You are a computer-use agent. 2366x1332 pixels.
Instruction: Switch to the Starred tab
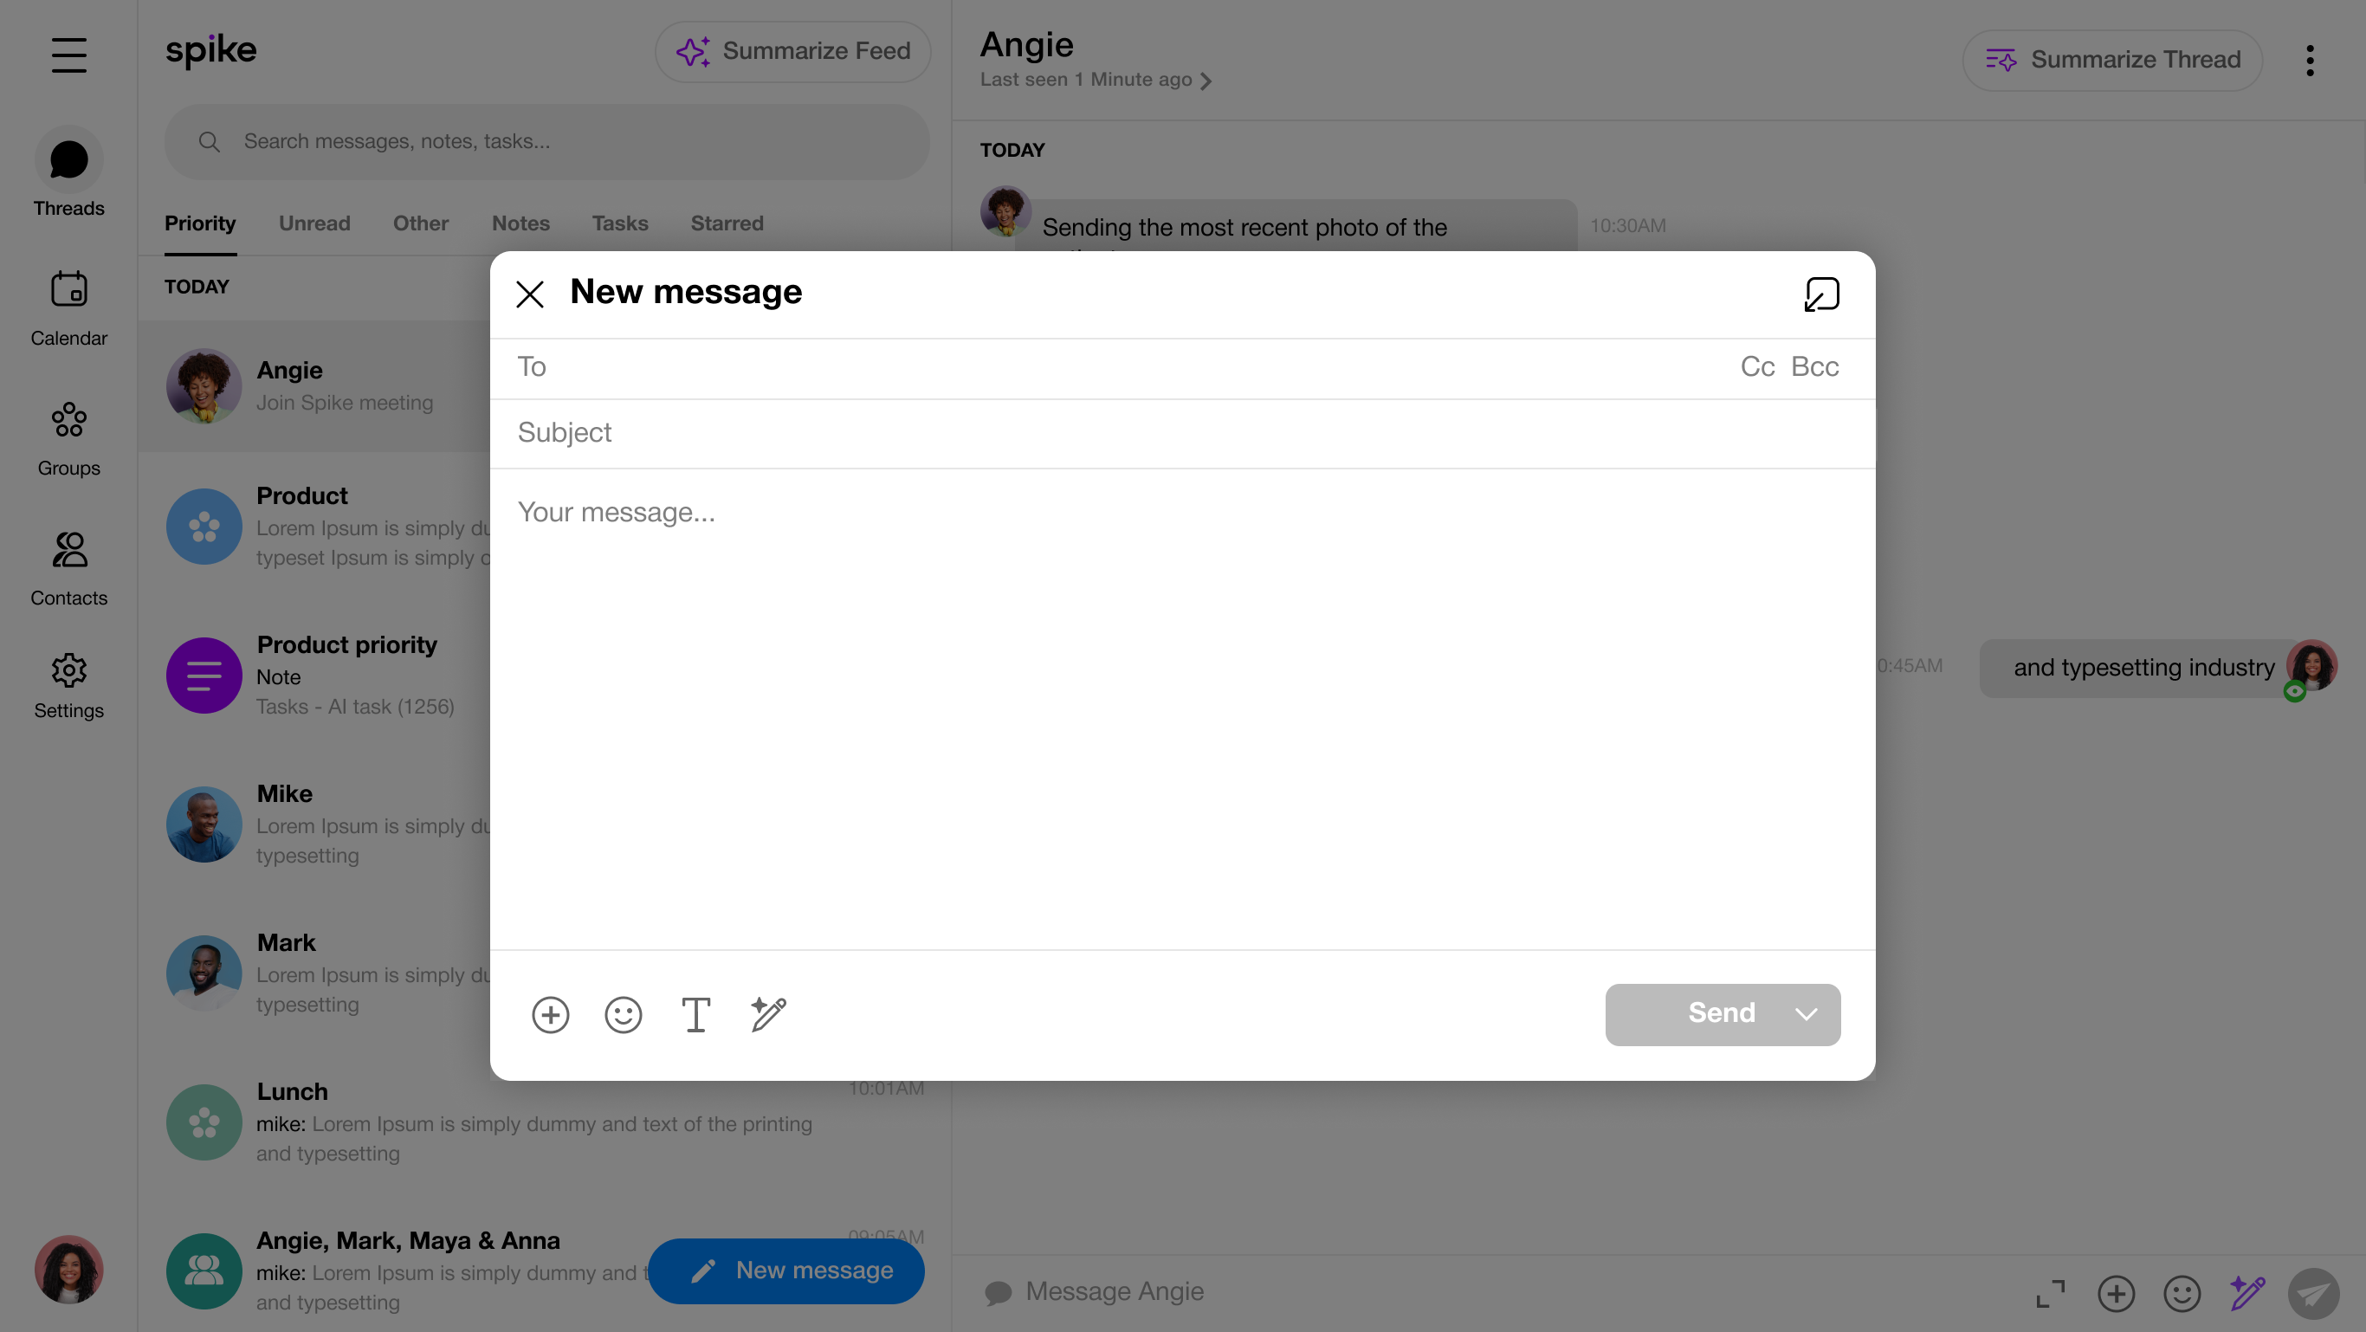(727, 223)
